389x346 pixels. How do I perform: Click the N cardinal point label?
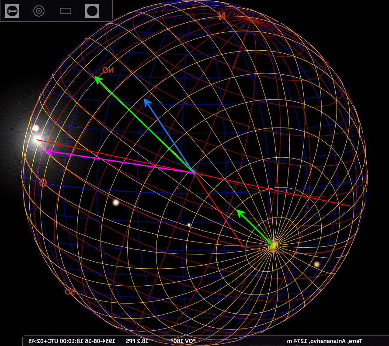click(x=222, y=17)
